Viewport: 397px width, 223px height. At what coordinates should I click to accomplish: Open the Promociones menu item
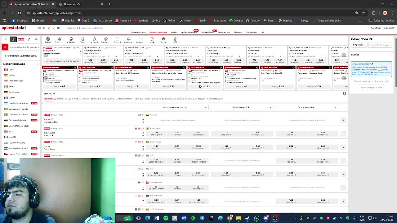[x=251, y=32]
